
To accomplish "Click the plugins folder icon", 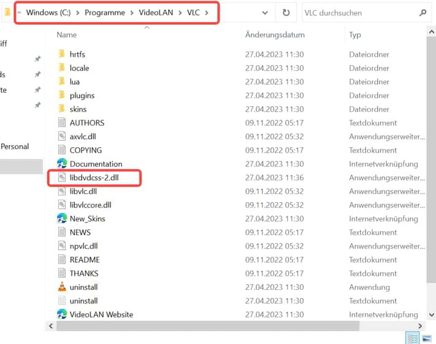I will [62, 95].
